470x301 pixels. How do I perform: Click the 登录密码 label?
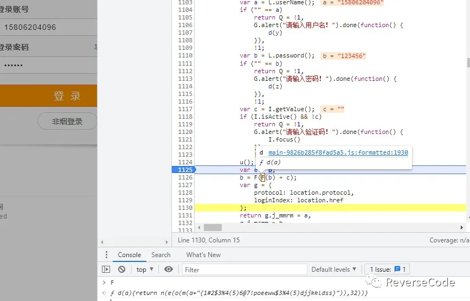pos(14,47)
